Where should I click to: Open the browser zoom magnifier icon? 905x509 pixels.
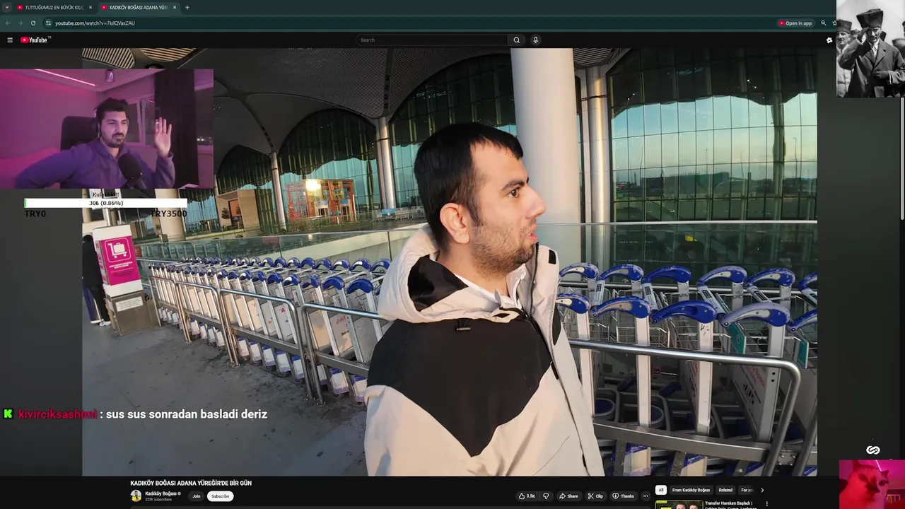823,23
